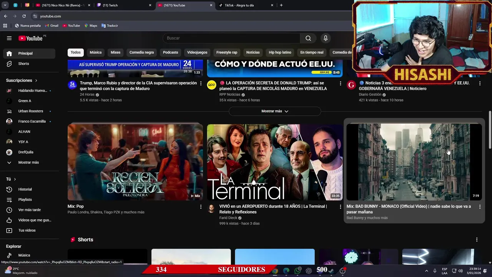The image size is (492, 277).
Task: Open liked videos list
Action: click(29, 220)
